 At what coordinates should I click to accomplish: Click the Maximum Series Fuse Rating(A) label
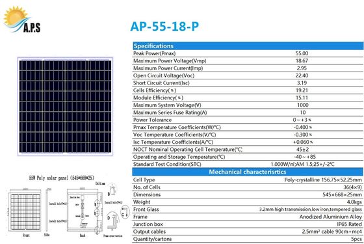(x=170, y=113)
